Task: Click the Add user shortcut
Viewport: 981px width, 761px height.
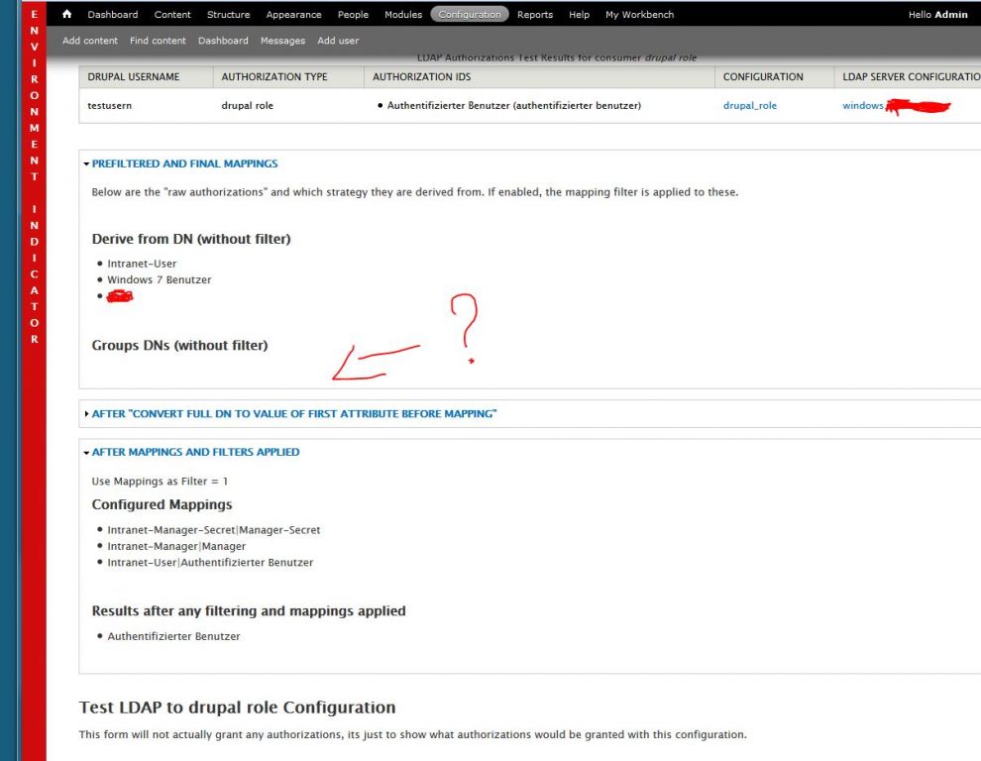Action: click(338, 41)
